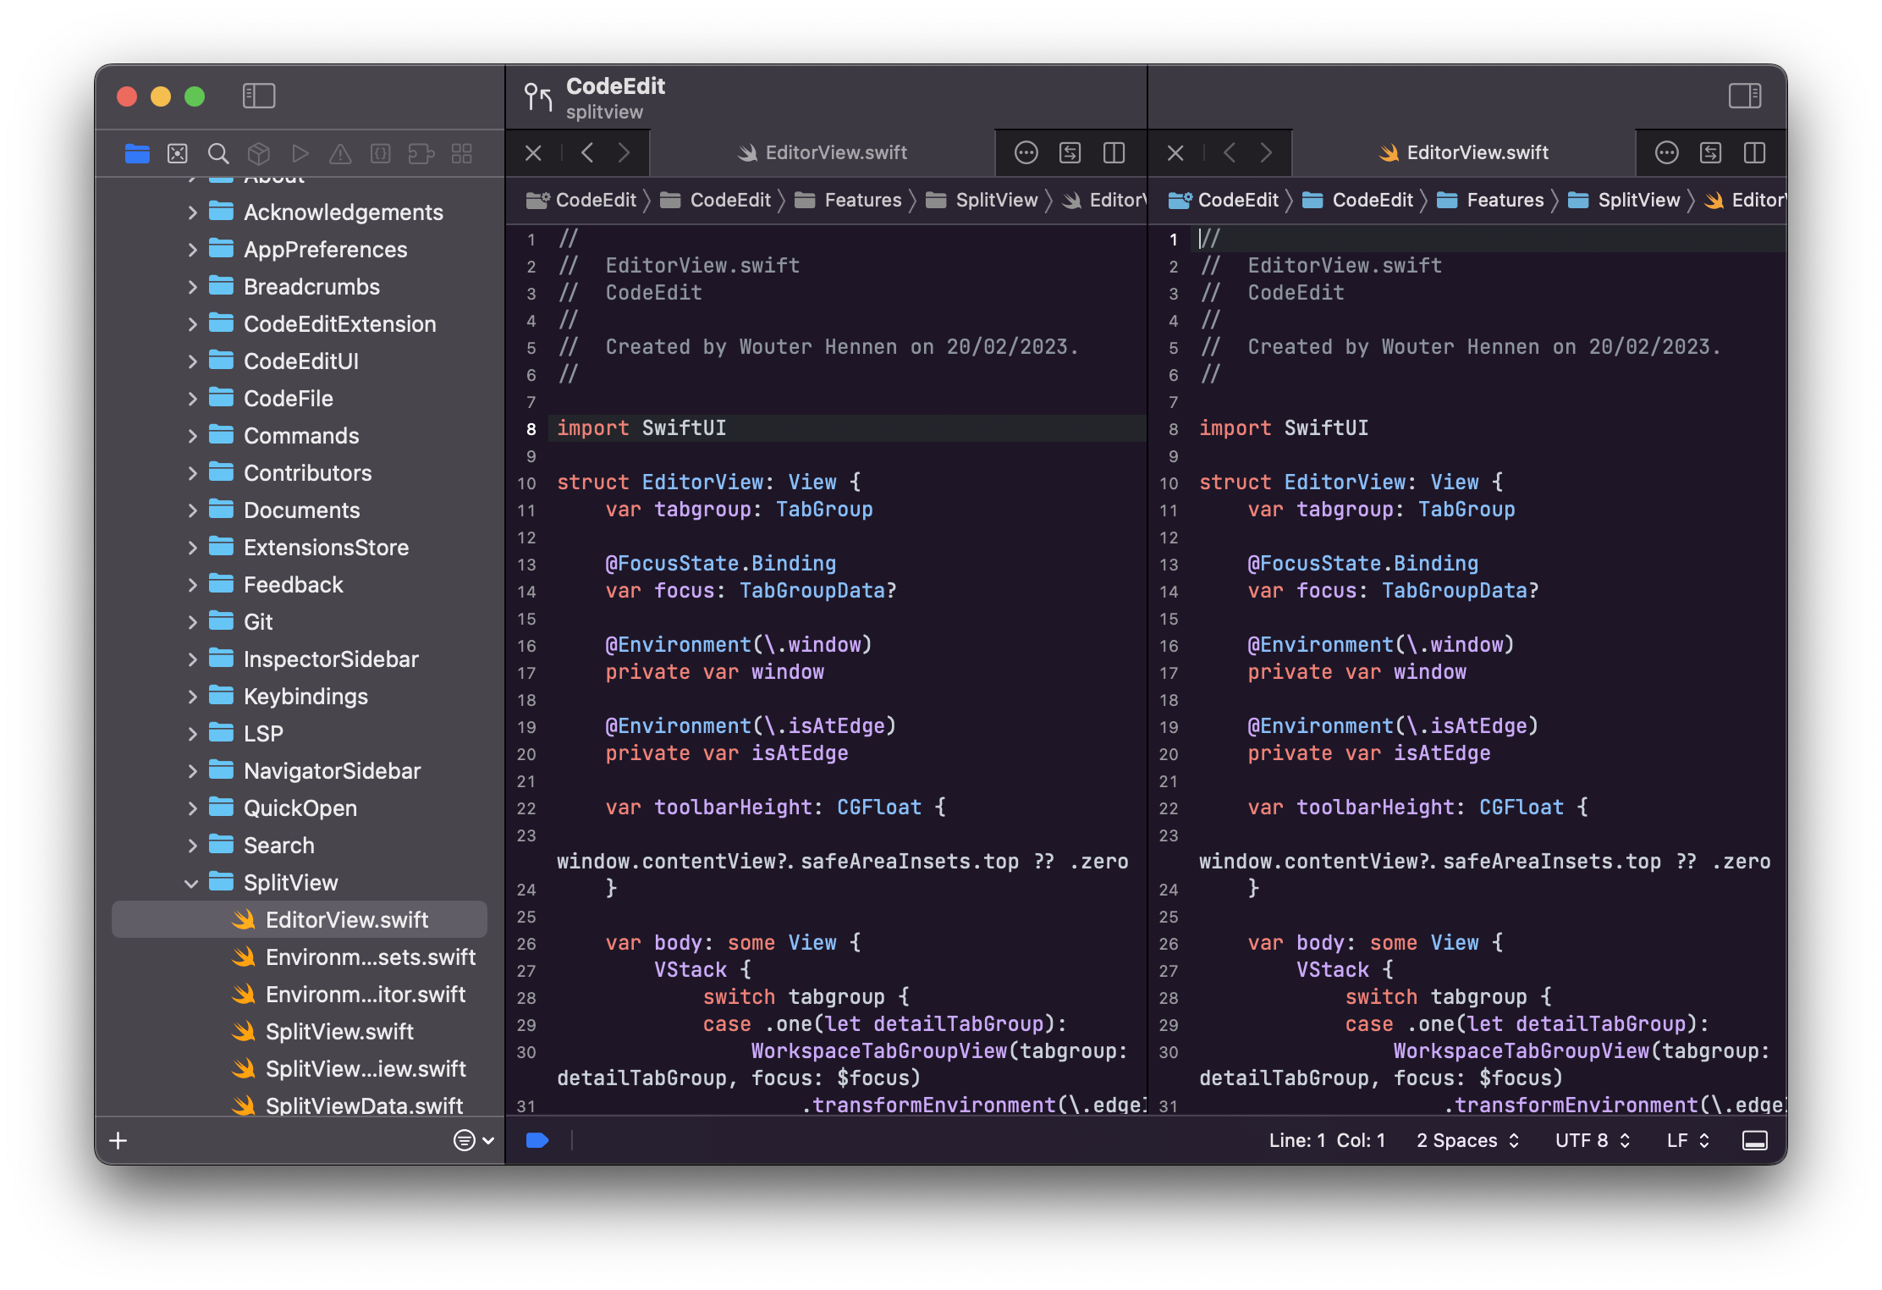Toggle the bottom drawer panel

pos(1755,1141)
